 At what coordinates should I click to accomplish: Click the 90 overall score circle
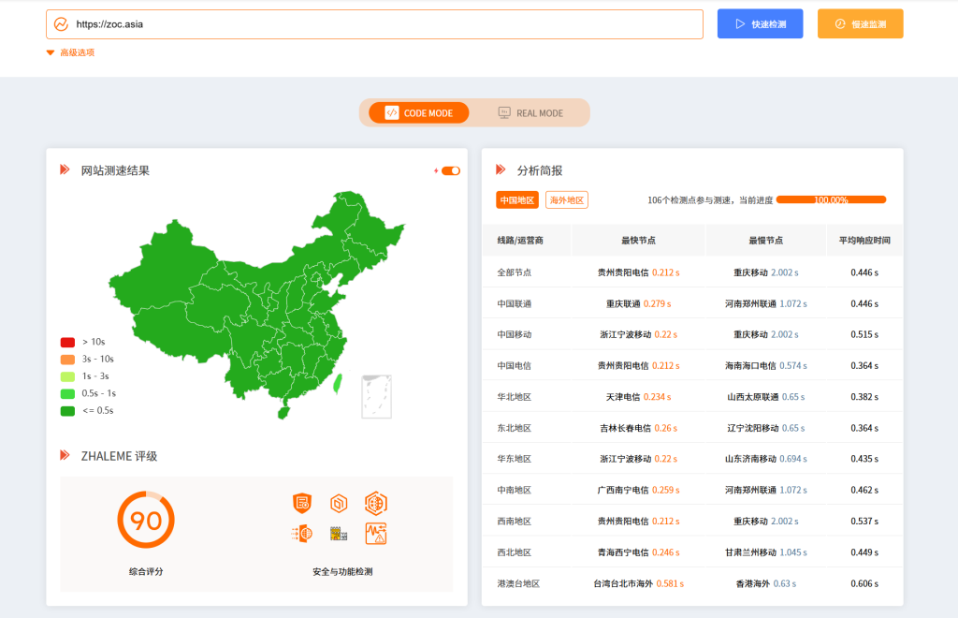[146, 521]
